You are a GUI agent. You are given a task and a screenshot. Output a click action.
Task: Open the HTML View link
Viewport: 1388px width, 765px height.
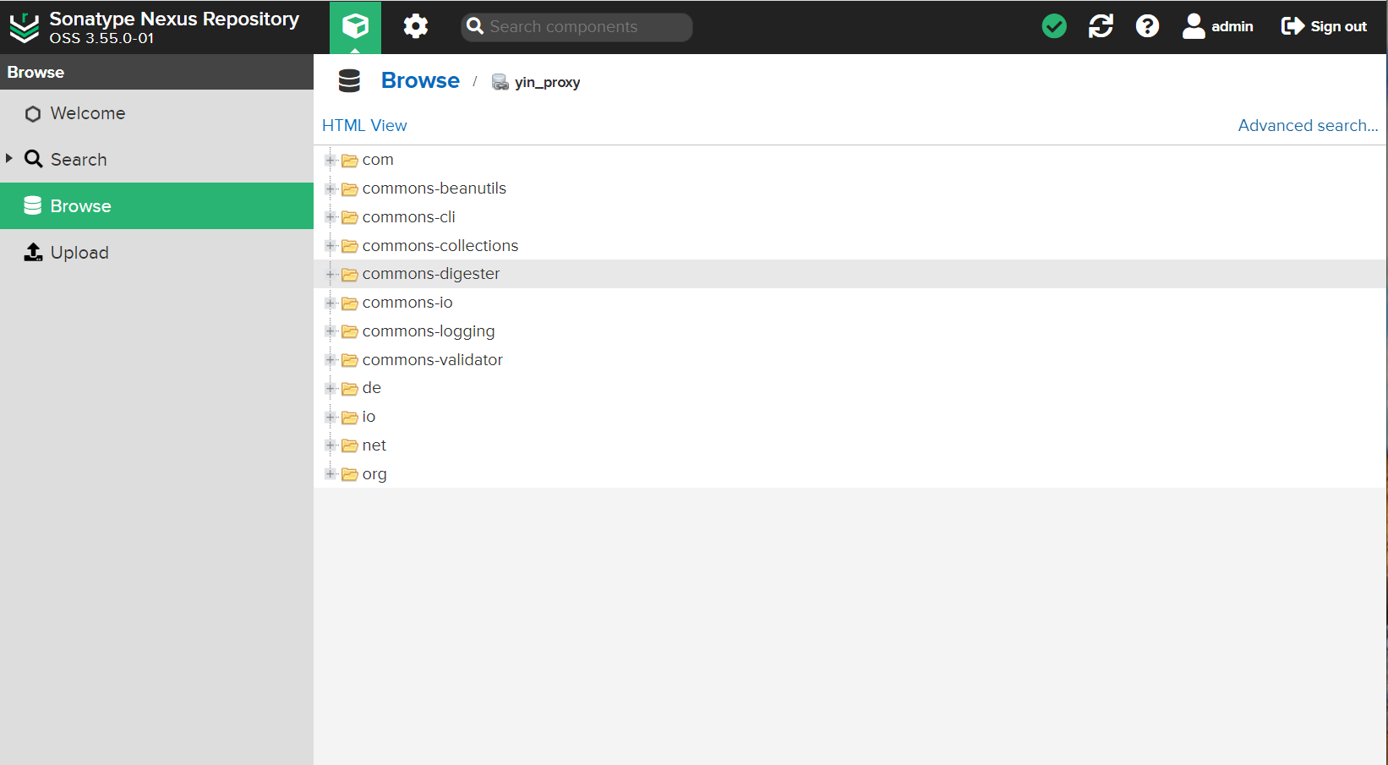pyautogui.click(x=364, y=125)
